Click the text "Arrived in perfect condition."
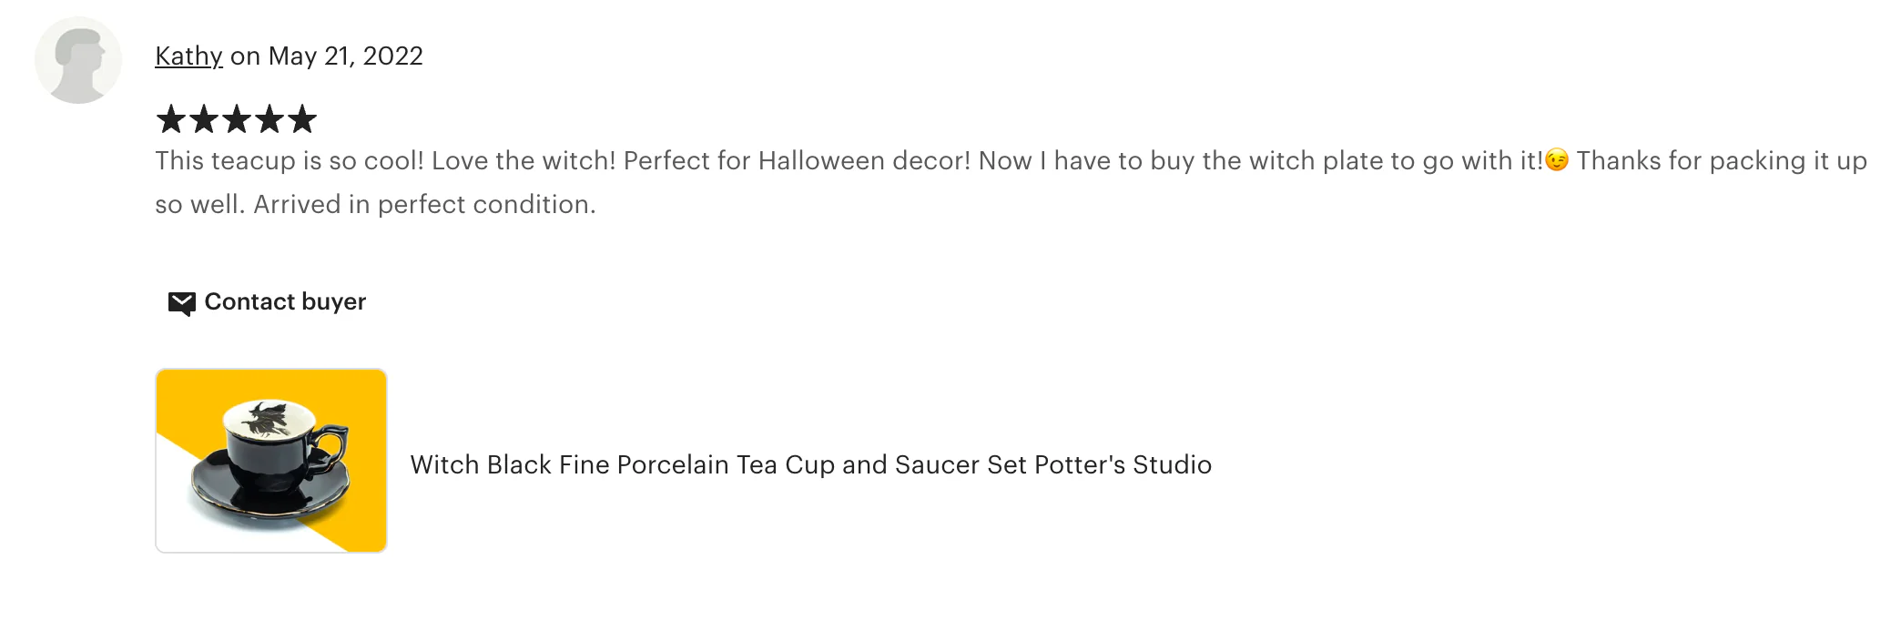Image resolution: width=1901 pixels, height=621 pixels. point(424,205)
